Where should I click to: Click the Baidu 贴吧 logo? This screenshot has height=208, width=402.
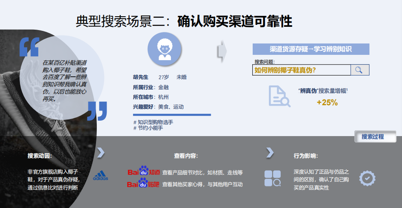click(143, 183)
